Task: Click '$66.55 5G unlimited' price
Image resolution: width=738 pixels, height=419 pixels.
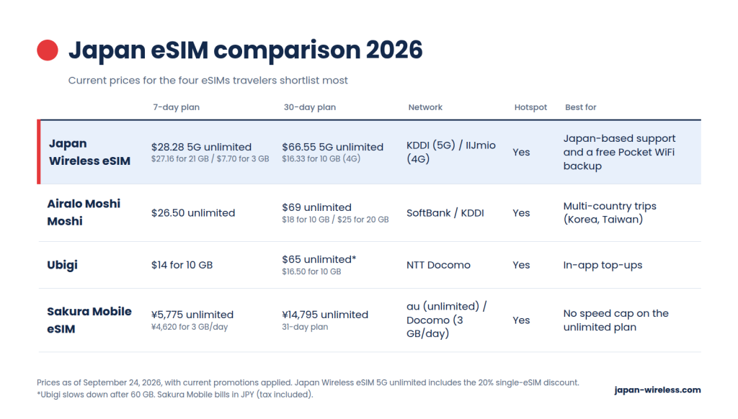Action: tap(333, 147)
